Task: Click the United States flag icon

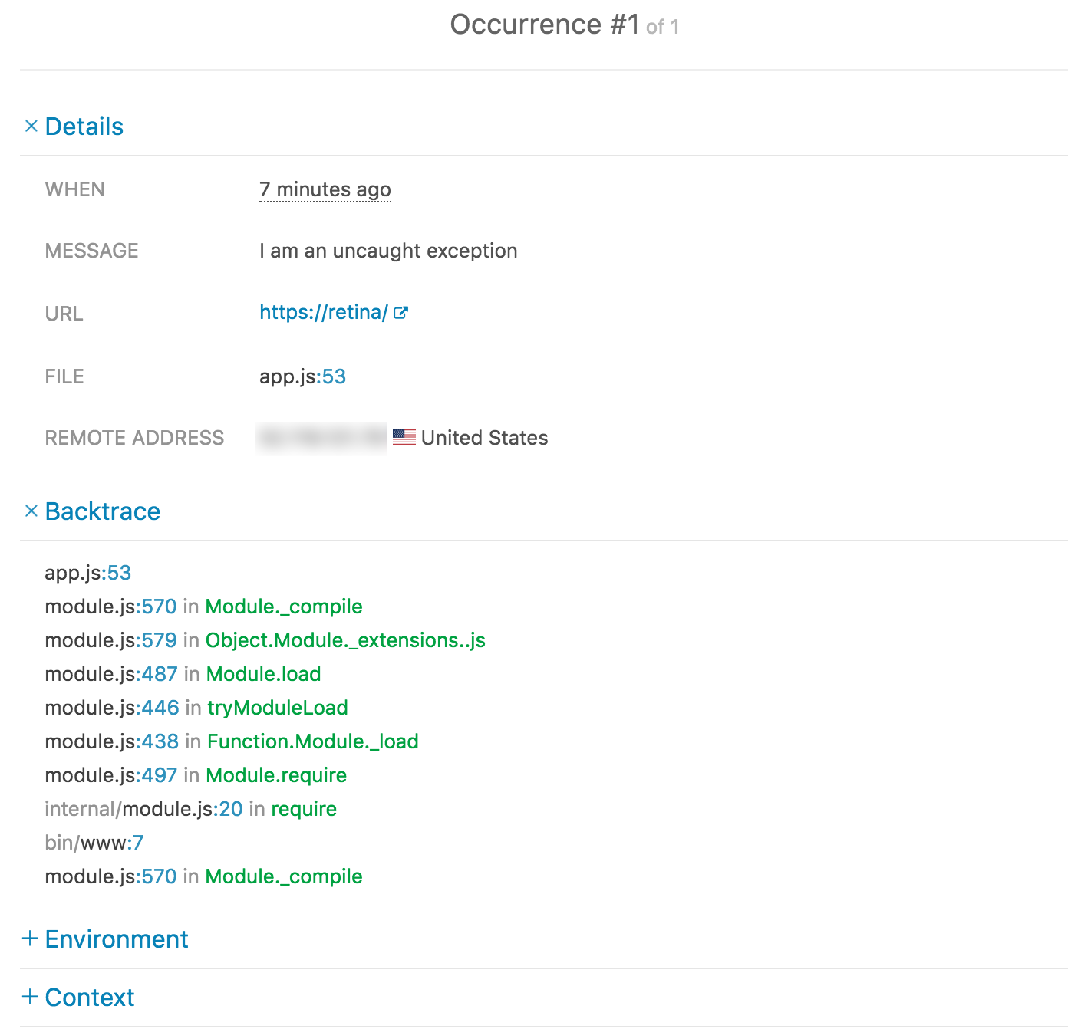Action: [x=404, y=436]
